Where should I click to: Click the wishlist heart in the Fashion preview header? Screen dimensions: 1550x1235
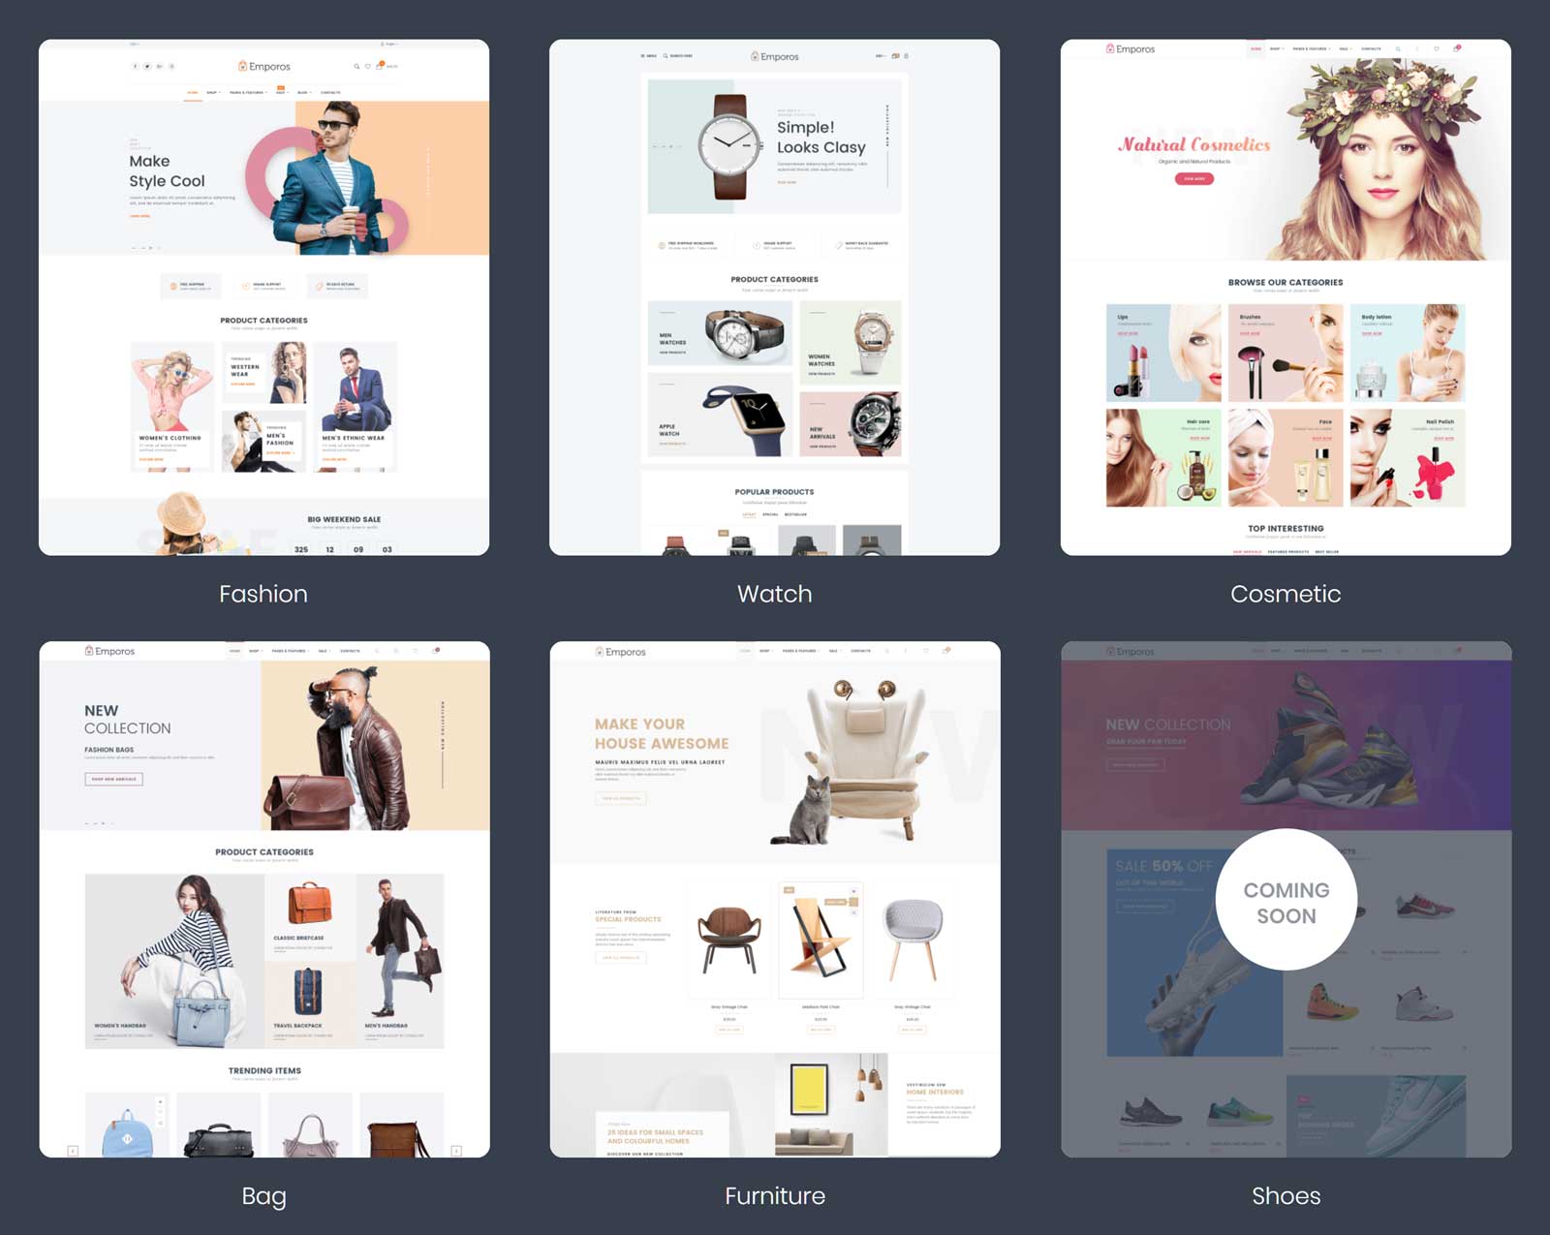pos(367,67)
